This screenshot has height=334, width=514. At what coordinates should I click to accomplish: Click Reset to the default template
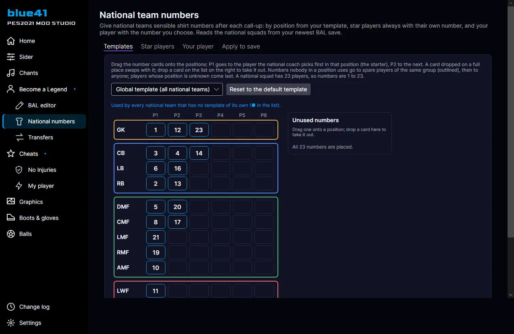[x=268, y=89]
